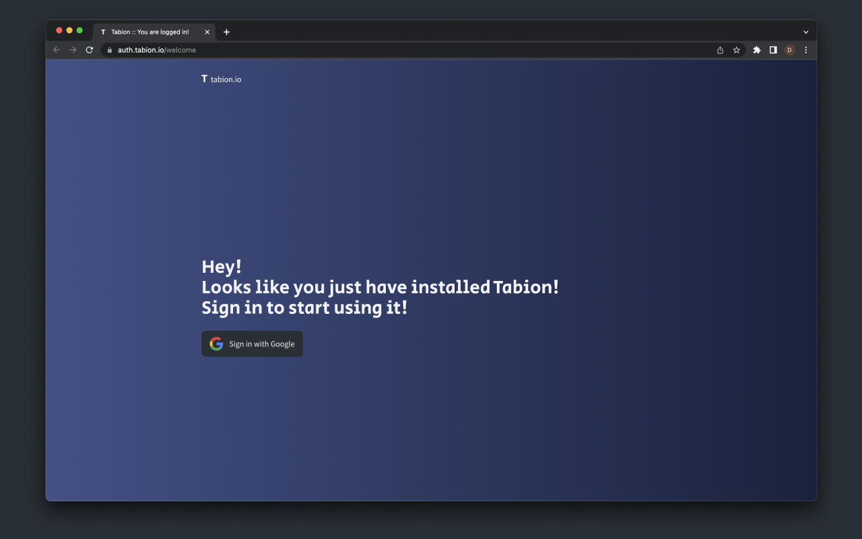The height and width of the screenshot is (539, 862).
Task: Open the three-dot browser menu
Action: pyautogui.click(x=805, y=50)
